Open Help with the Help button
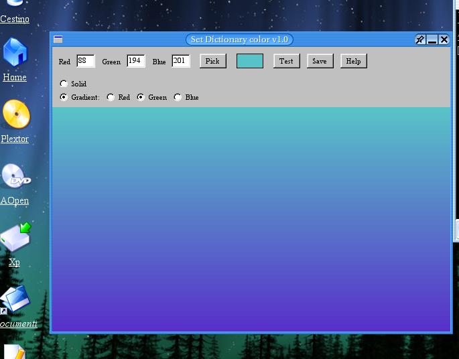This screenshot has width=459, height=359. coord(354,61)
